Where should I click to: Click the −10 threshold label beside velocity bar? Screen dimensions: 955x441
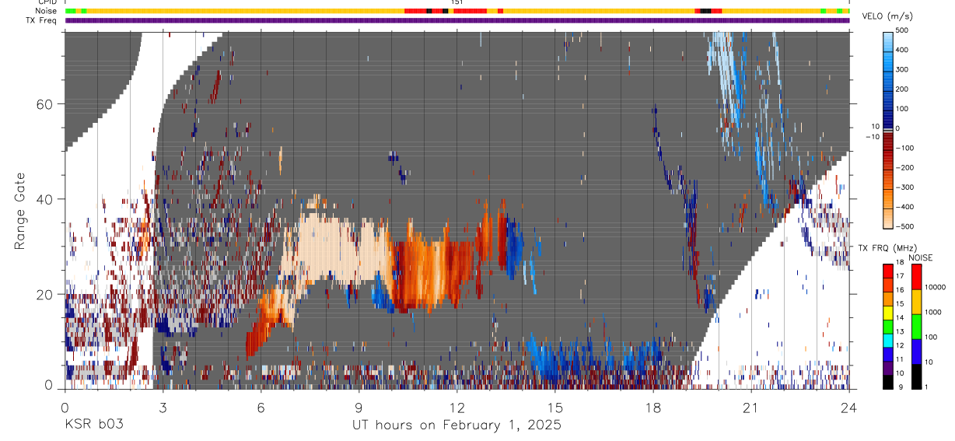coord(872,136)
